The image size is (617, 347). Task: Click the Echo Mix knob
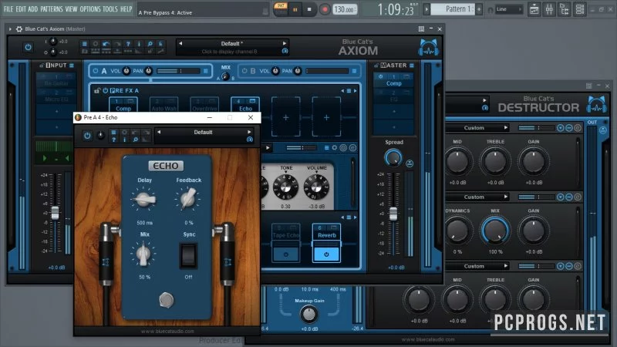coord(143,254)
